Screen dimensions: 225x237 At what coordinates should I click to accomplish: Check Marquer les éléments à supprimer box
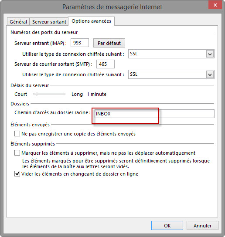pos(17,153)
